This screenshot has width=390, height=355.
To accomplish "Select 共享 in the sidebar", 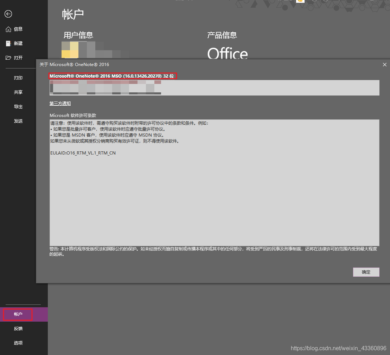I will tap(18, 92).
